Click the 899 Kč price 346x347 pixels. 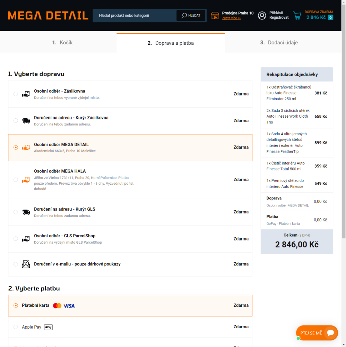(321, 143)
